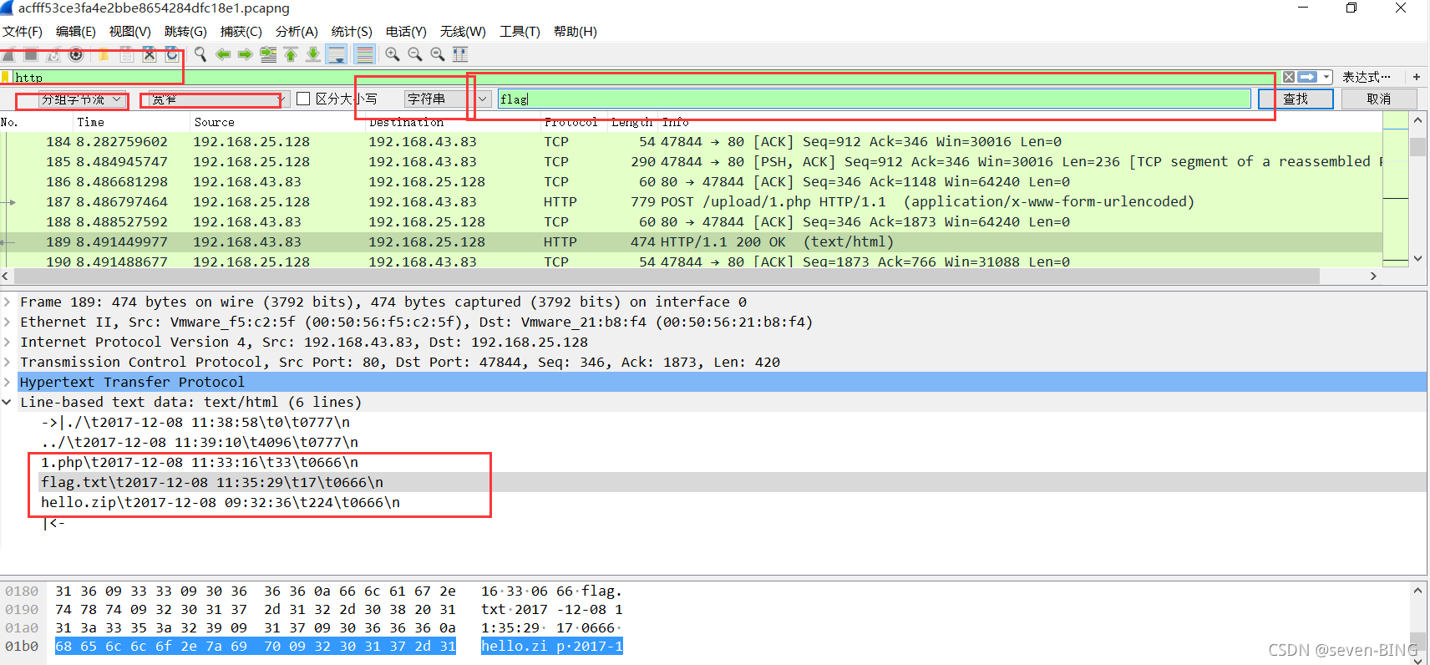Open the 字符串 search type dropdown
The width and height of the screenshot is (1430, 665).
[x=448, y=99]
